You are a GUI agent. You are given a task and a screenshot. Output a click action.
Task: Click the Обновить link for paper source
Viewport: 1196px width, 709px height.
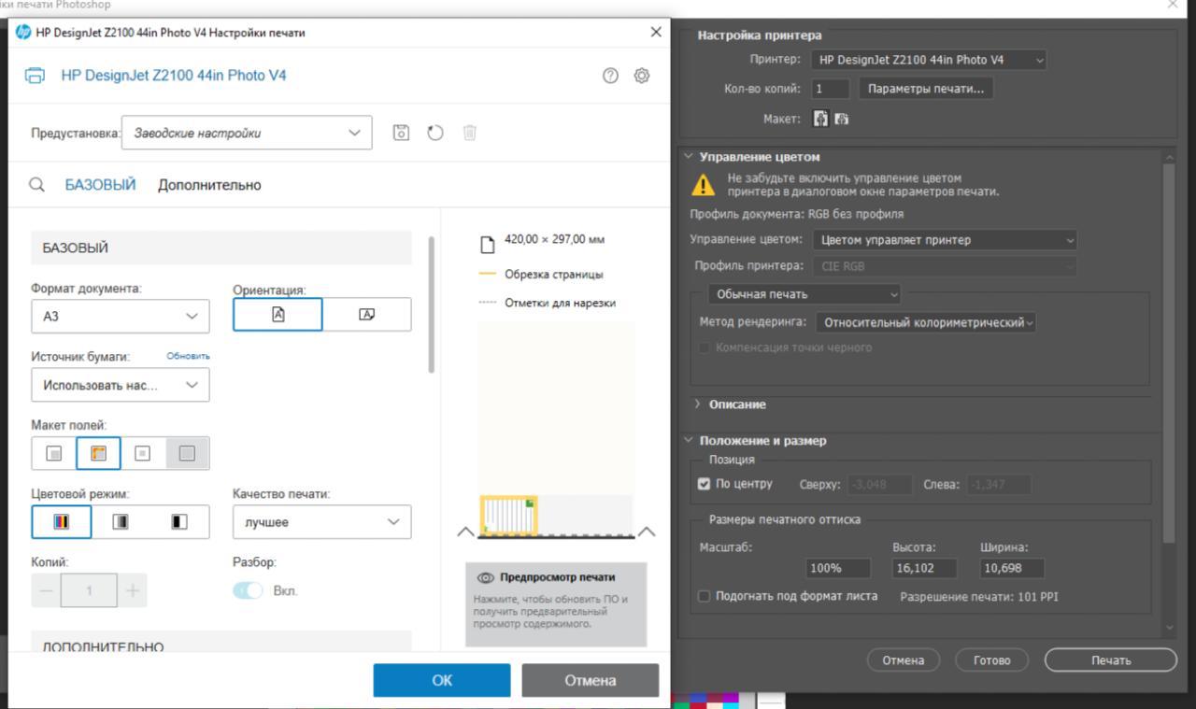(189, 356)
